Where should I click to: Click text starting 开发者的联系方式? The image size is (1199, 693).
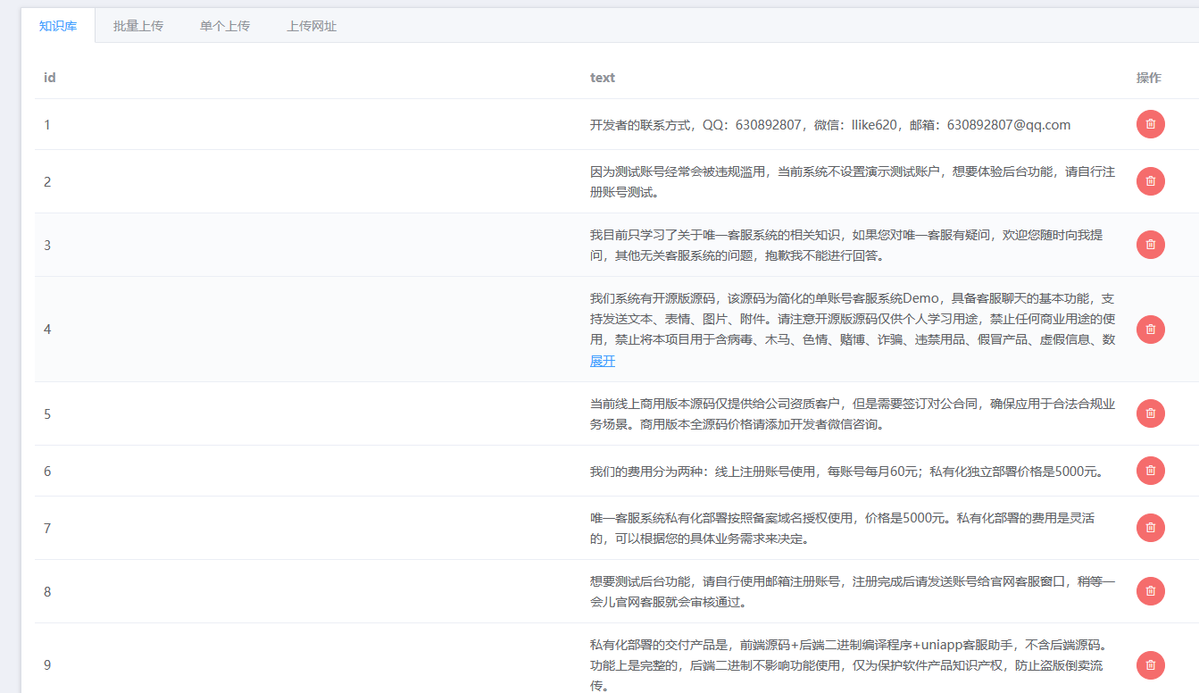830,125
